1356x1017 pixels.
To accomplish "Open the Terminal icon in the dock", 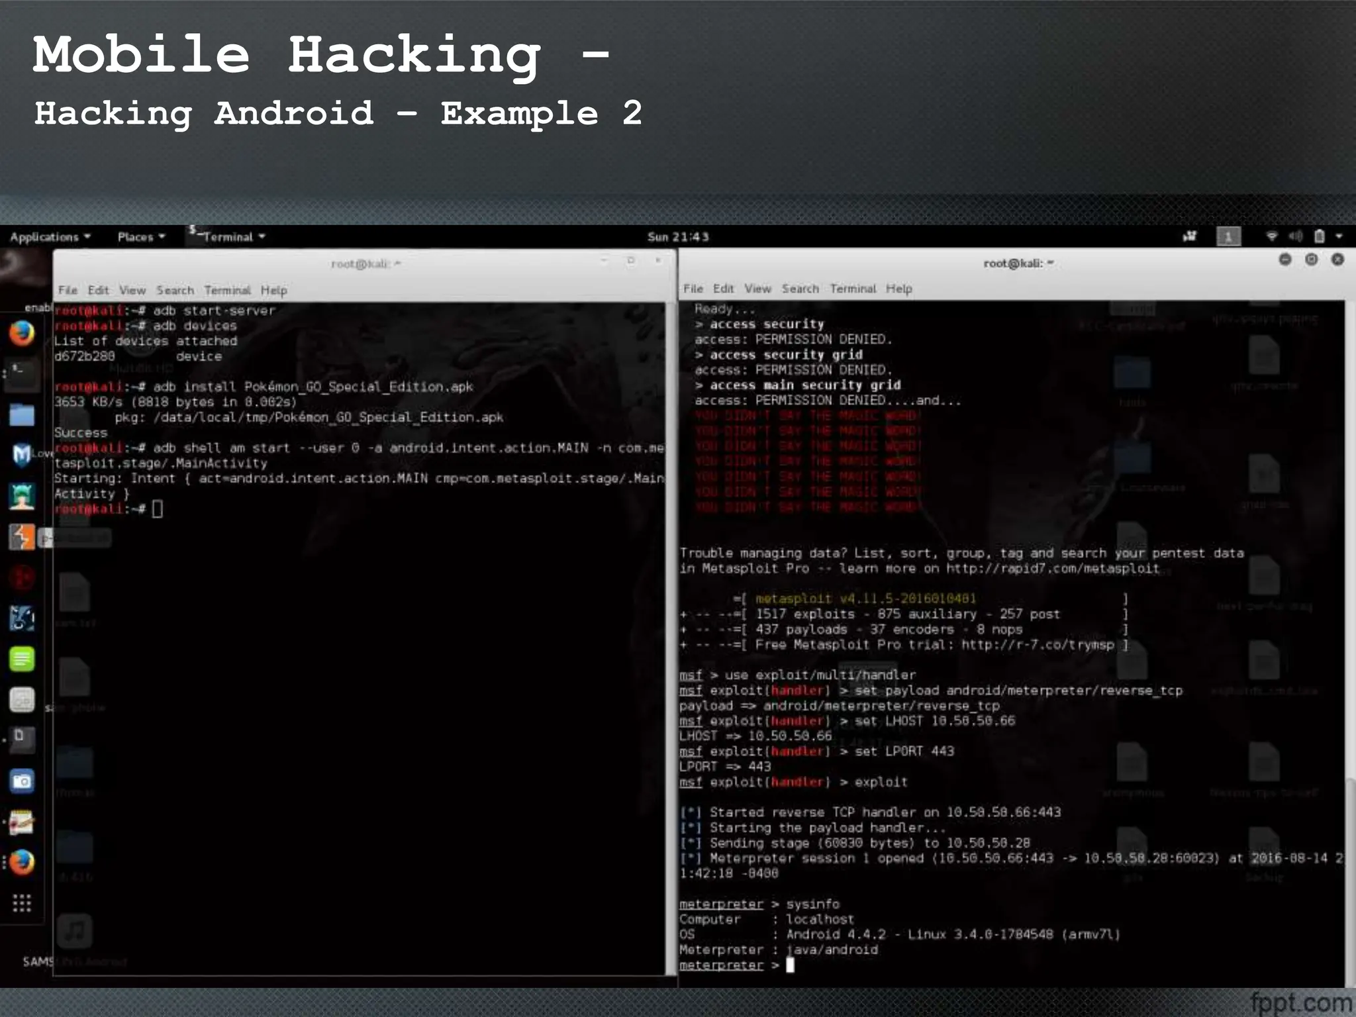I will [x=22, y=374].
